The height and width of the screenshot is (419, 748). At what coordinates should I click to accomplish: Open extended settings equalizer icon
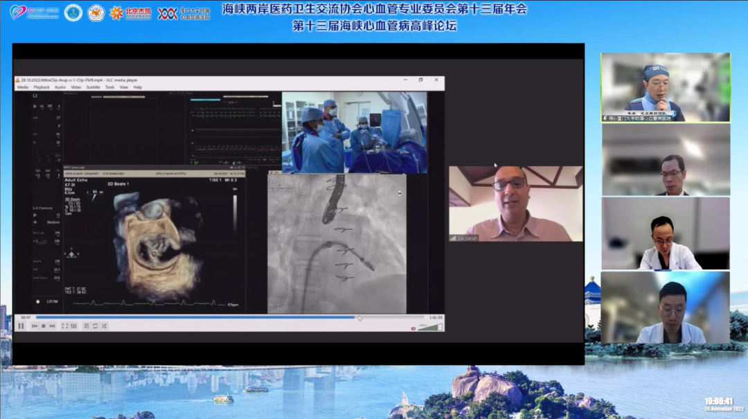pos(73,326)
